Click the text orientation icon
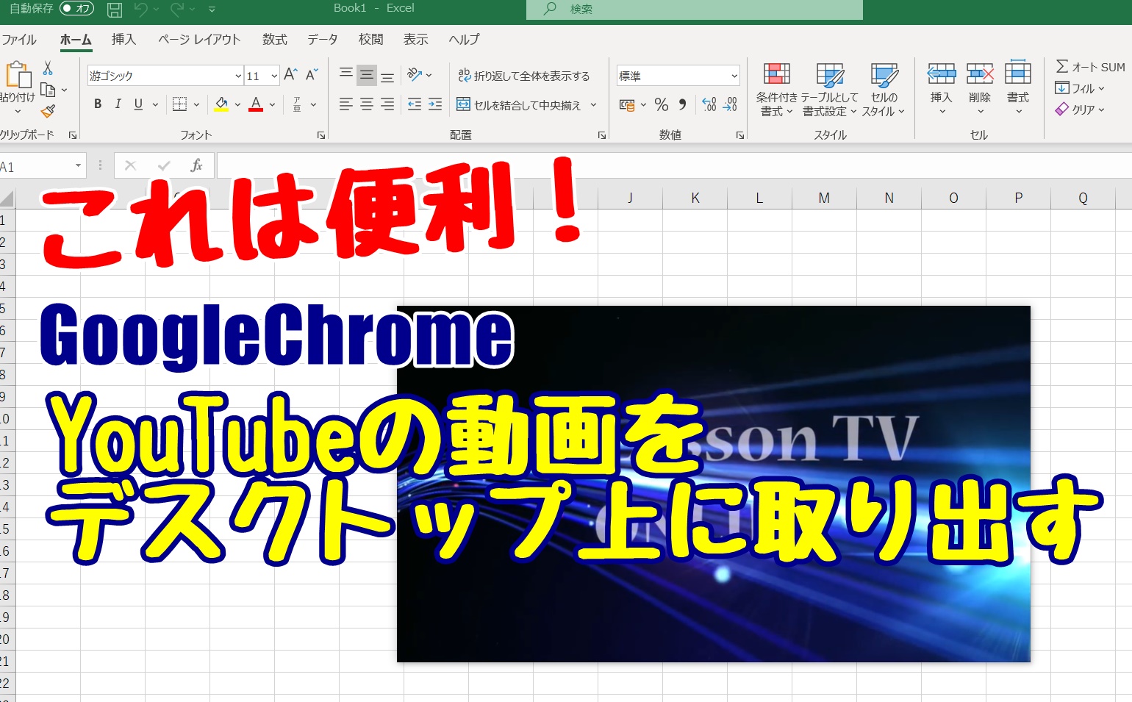Viewport: 1132px width, 702px height. (415, 75)
